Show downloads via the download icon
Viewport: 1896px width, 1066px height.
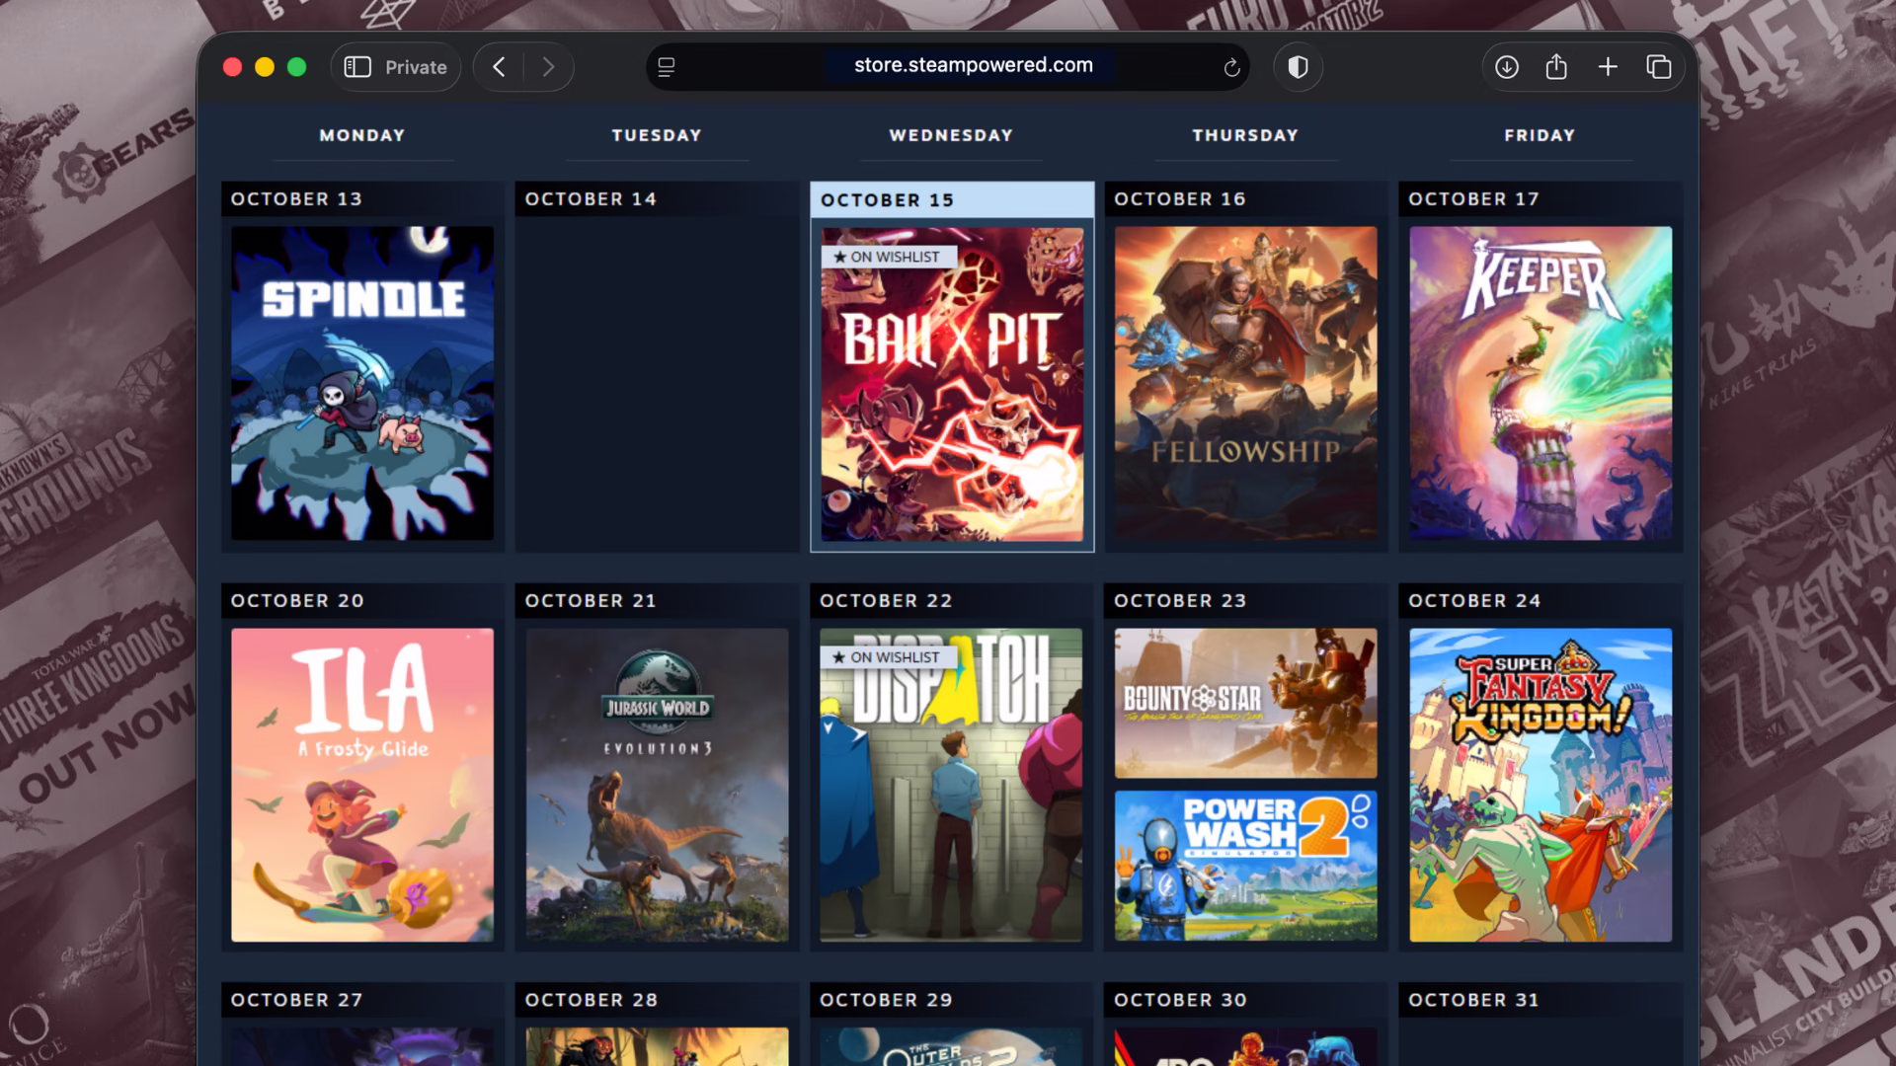coord(1506,67)
